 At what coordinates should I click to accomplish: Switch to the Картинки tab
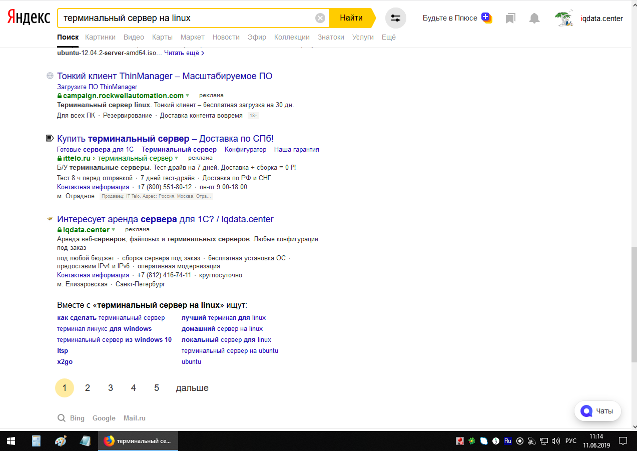[x=100, y=37]
